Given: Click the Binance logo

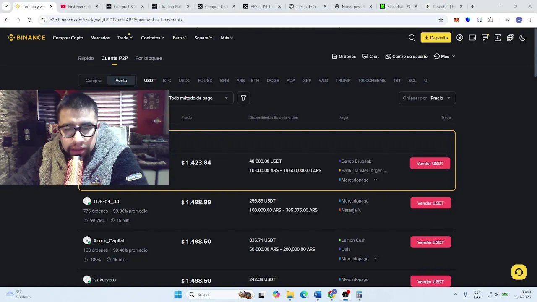Looking at the screenshot, I should click(x=26, y=38).
